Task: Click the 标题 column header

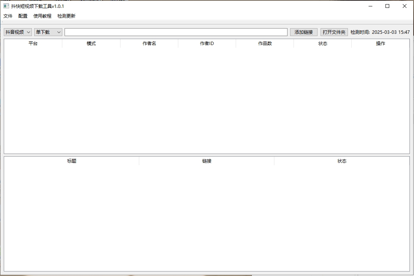Action: [x=72, y=161]
